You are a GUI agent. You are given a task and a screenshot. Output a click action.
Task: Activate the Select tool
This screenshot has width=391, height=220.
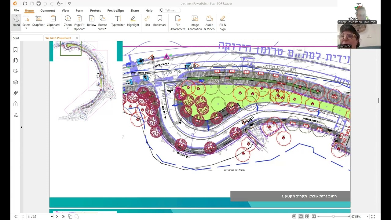(x=26, y=21)
